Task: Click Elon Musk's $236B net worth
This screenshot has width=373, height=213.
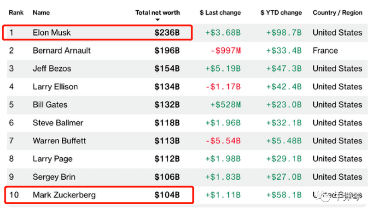Action: [x=167, y=33]
